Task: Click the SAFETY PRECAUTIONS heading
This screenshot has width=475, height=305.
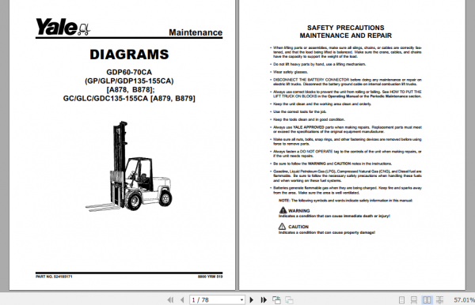Action: (x=346, y=28)
